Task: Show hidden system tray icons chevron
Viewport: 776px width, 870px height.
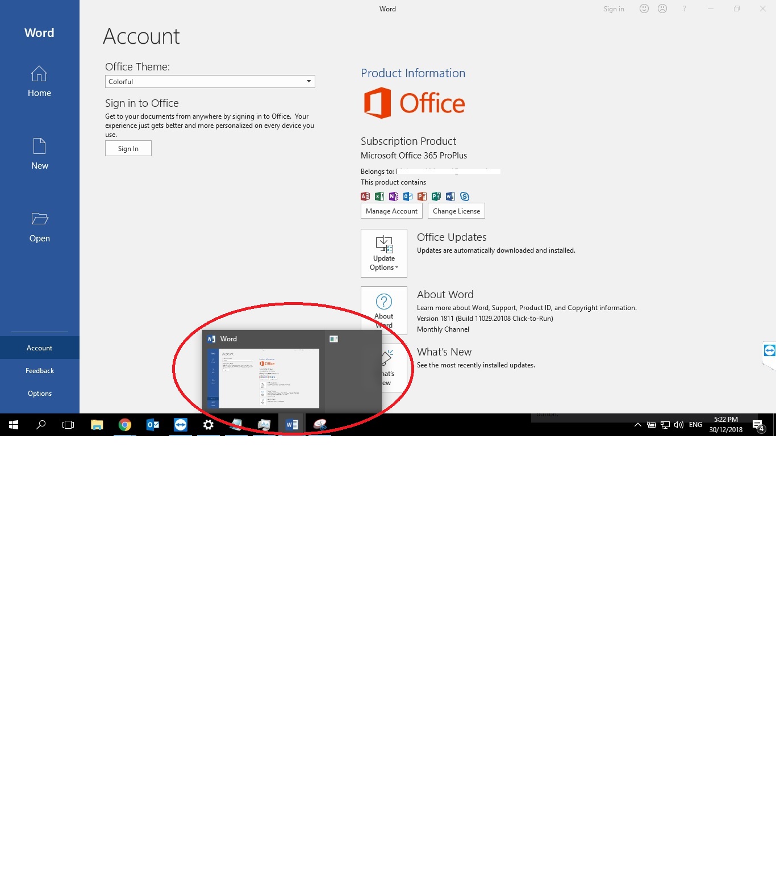Action: click(638, 425)
